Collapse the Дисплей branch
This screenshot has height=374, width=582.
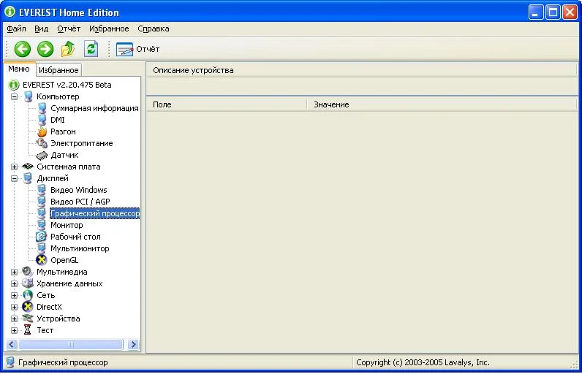click(x=14, y=178)
